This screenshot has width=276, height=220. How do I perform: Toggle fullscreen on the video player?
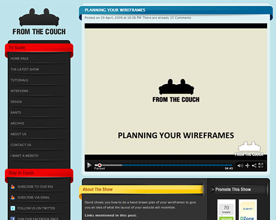coord(261,165)
